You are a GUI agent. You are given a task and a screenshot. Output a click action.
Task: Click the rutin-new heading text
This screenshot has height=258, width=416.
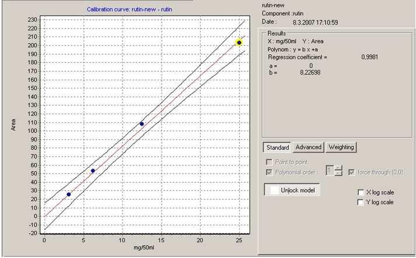(x=273, y=5)
